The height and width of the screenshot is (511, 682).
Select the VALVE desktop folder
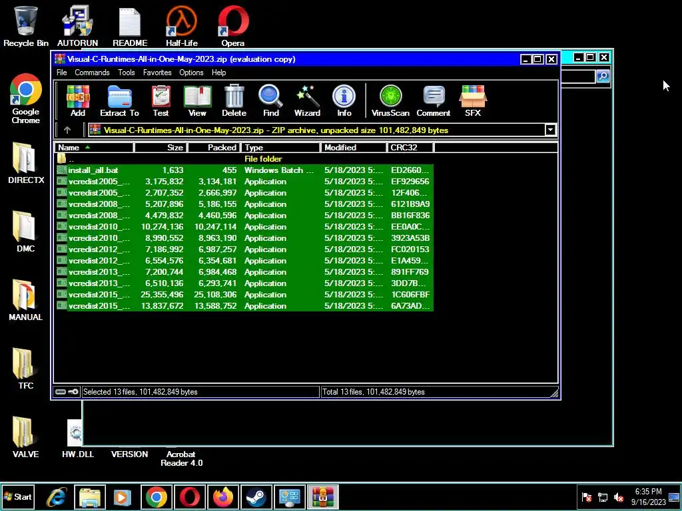26,437
